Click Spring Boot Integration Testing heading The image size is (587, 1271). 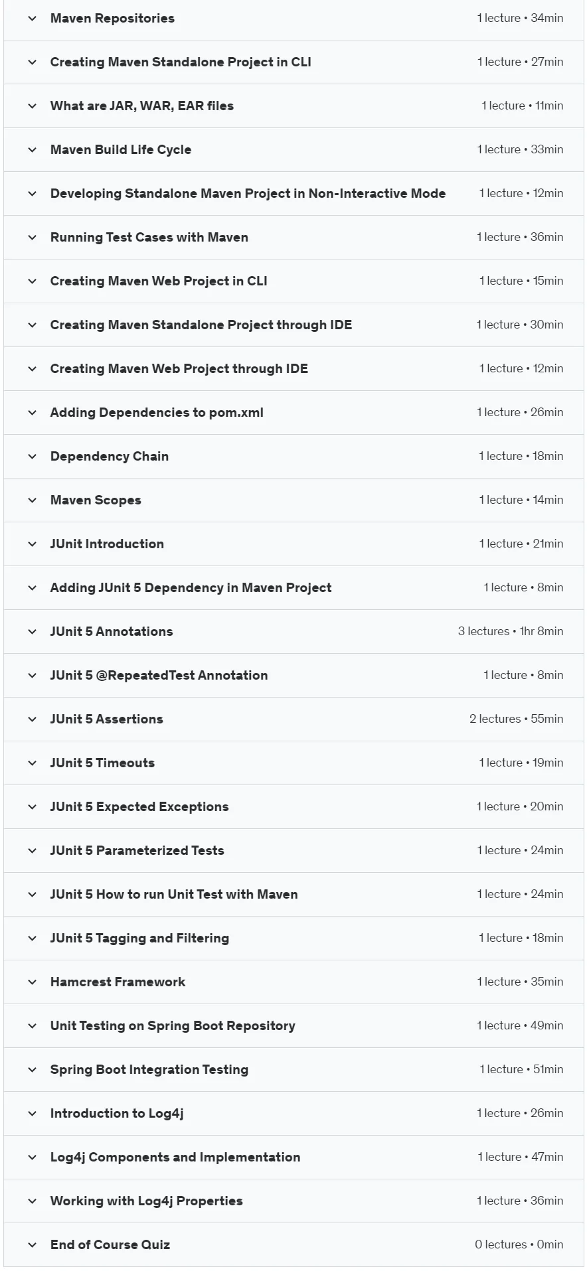[x=149, y=1069]
